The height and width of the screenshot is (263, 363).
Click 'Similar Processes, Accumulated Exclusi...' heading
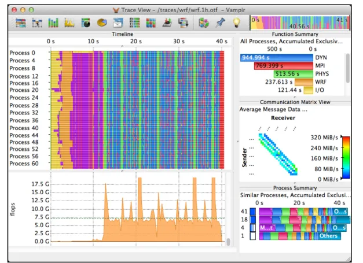tap(295, 195)
